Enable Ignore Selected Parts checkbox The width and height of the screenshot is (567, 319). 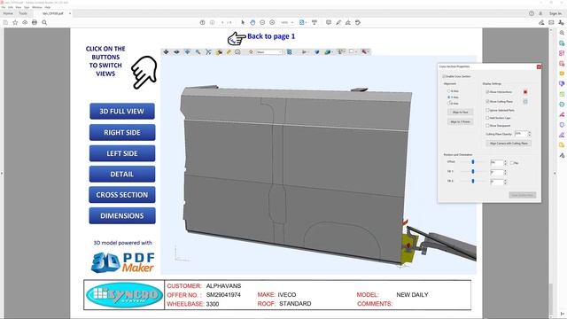pyautogui.click(x=487, y=110)
